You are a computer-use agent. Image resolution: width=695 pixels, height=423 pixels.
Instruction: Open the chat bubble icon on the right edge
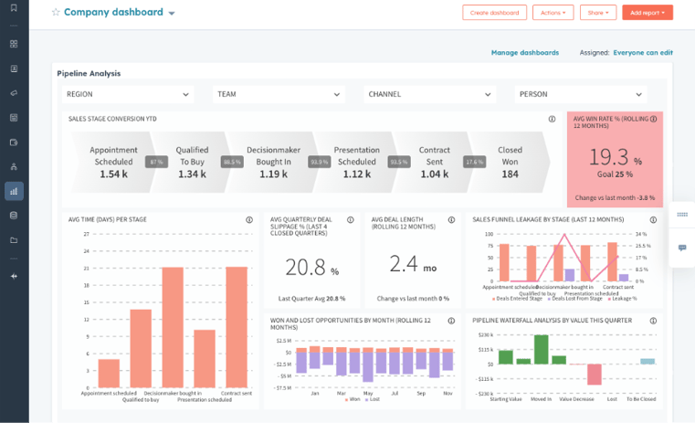click(682, 248)
